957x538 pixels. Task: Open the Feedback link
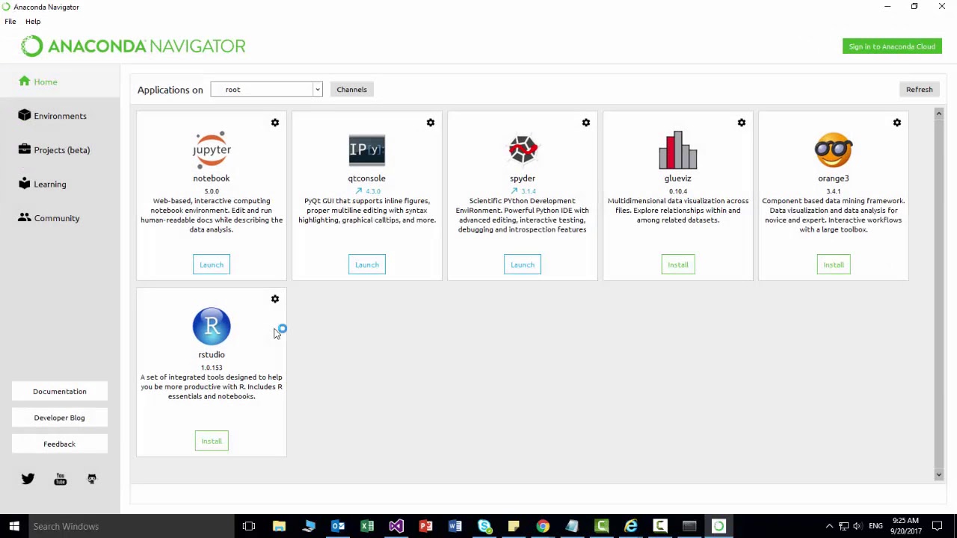point(60,444)
